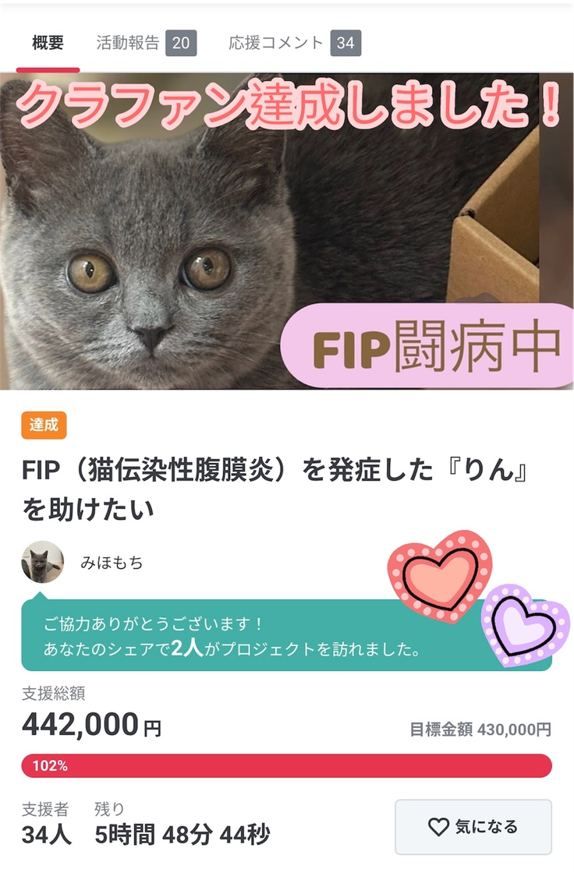Click the heart icon in 気になる
574x876 pixels.
[x=438, y=827]
